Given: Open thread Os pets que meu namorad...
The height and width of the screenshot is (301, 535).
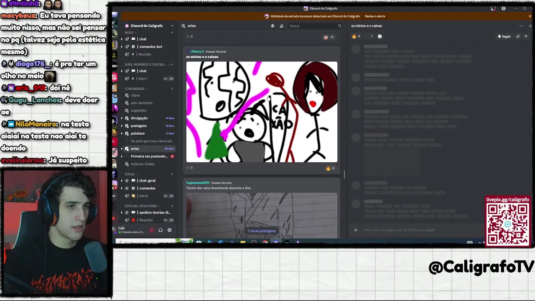Looking at the screenshot, I should 152,141.
